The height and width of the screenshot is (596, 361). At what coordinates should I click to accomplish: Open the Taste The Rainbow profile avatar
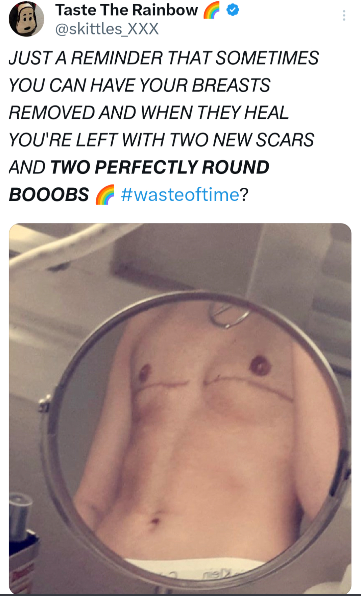pos(26,19)
